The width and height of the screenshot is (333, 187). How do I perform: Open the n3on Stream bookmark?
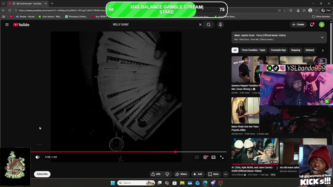(50, 17)
